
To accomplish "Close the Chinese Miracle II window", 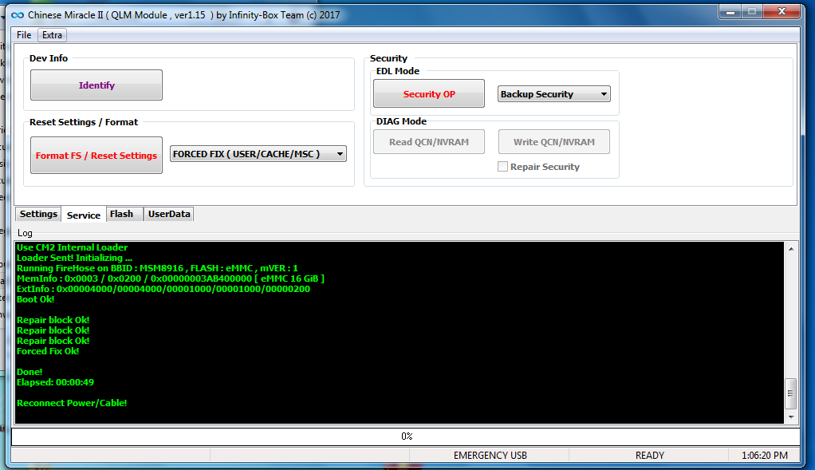I will pyautogui.click(x=782, y=11).
